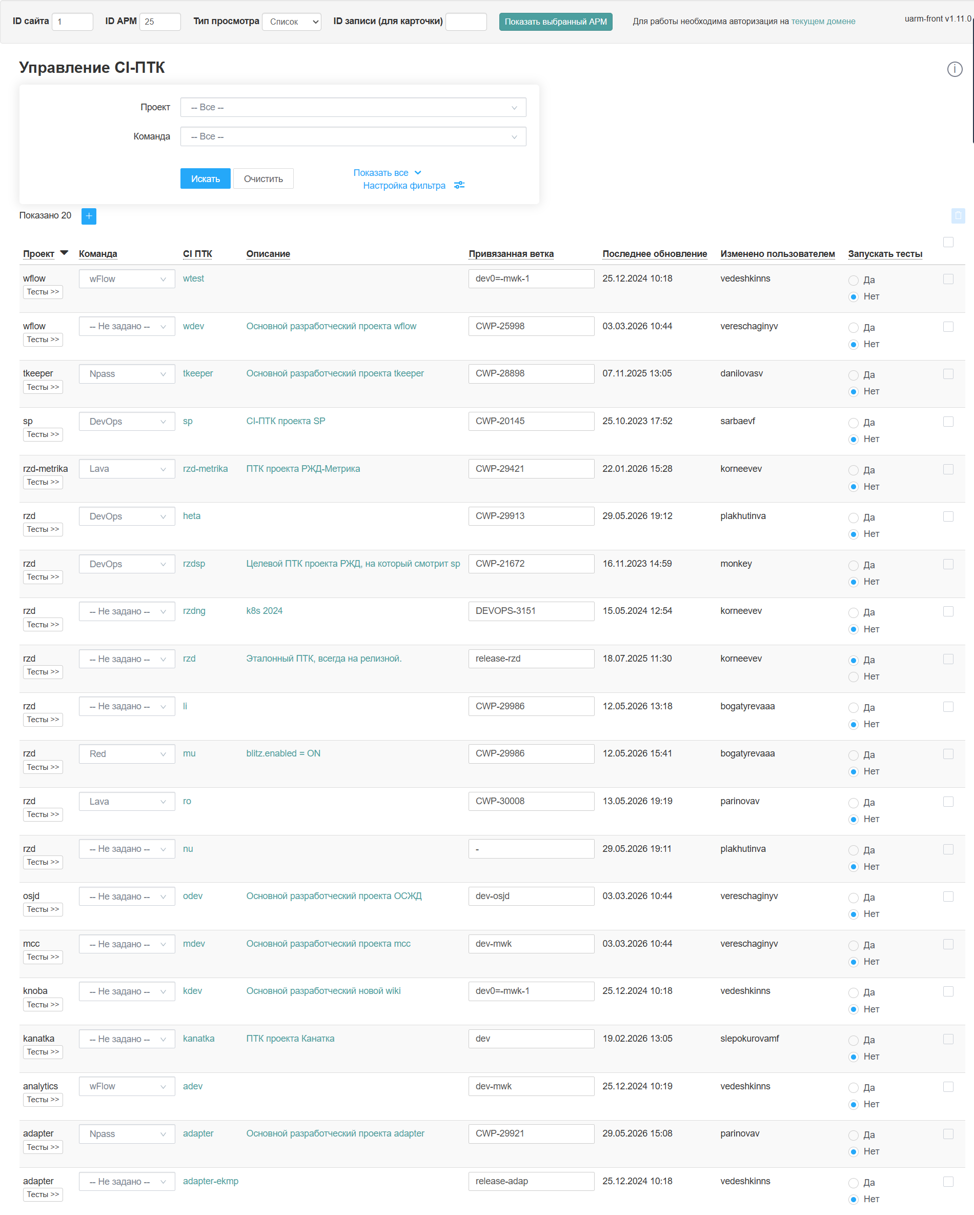The width and height of the screenshot is (974, 1215).
Task: Click the info icon beside the page title
Action: coord(955,69)
